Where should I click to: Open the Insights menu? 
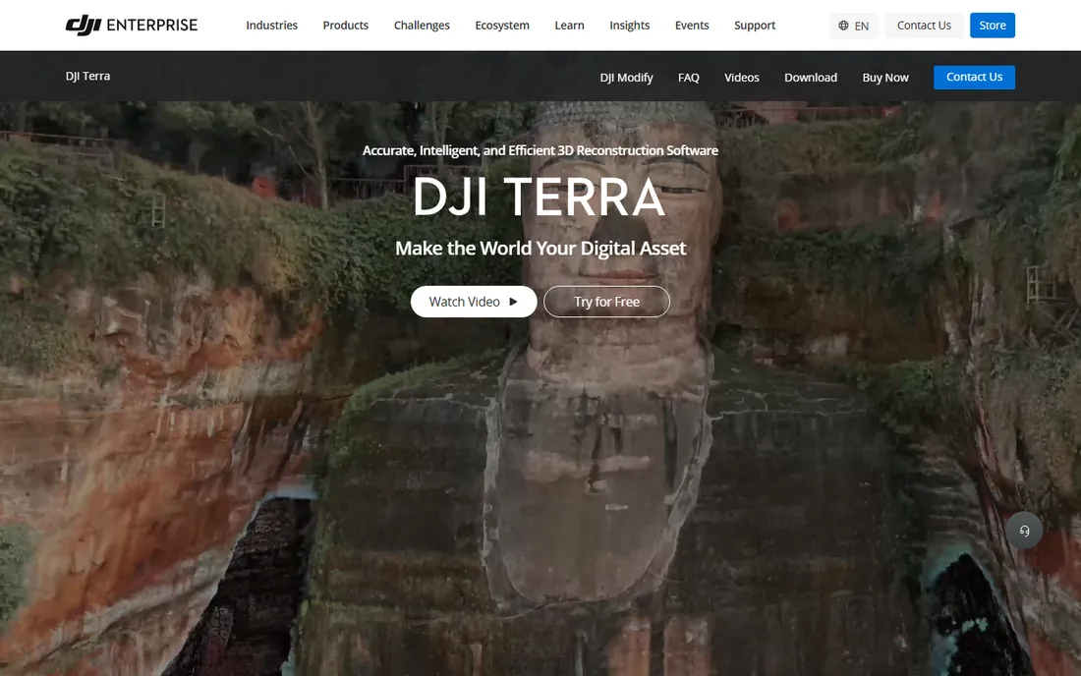point(629,26)
